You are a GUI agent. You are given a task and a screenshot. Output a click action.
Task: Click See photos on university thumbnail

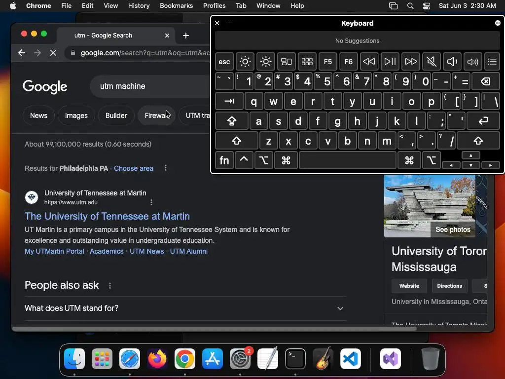pyautogui.click(x=453, y=229)
